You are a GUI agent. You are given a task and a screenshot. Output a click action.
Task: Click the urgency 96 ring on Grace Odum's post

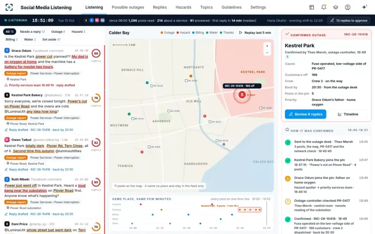coord(96,53)
